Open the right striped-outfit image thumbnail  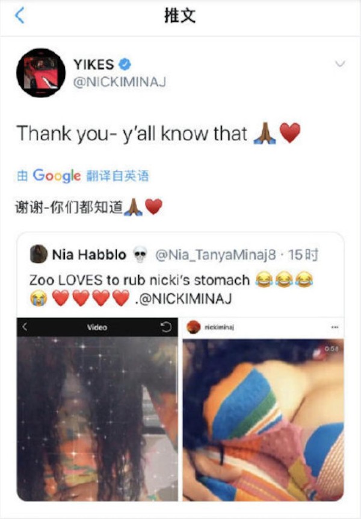(x=264, y=409)
